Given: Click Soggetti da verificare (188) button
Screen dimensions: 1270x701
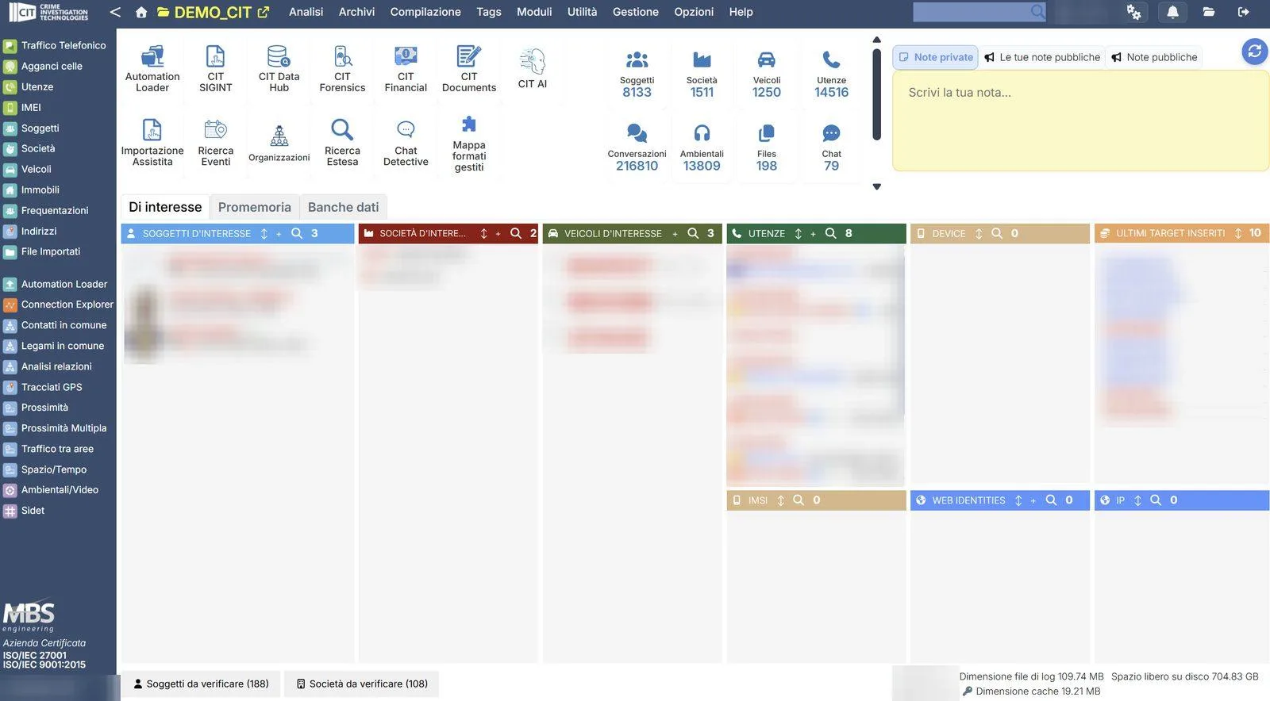Looking at the screenshot, I should (201, 684).
